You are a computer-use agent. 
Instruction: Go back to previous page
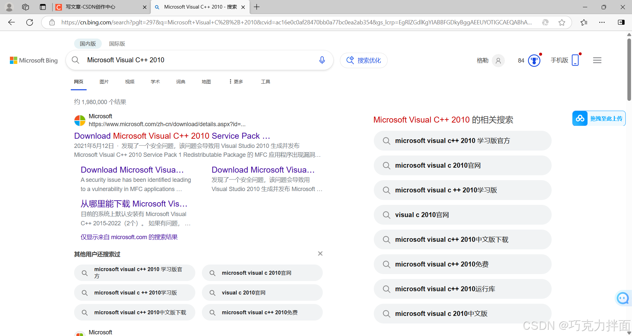tap(12, 22)
